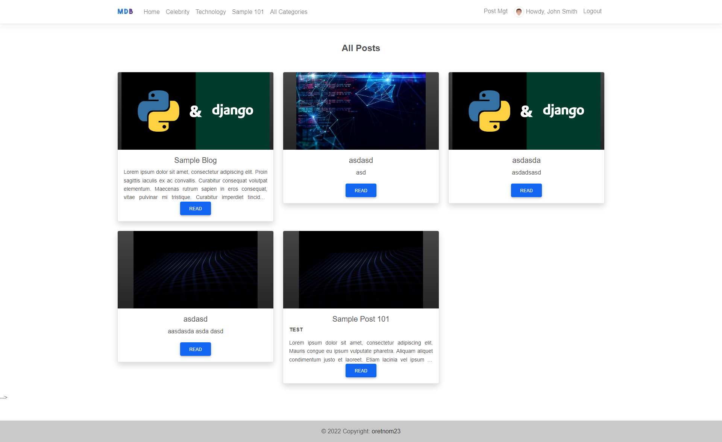Viewport: 722px width, 442px height.
Task: Click READ button on Sample Blog card
Action: (196, 208)
